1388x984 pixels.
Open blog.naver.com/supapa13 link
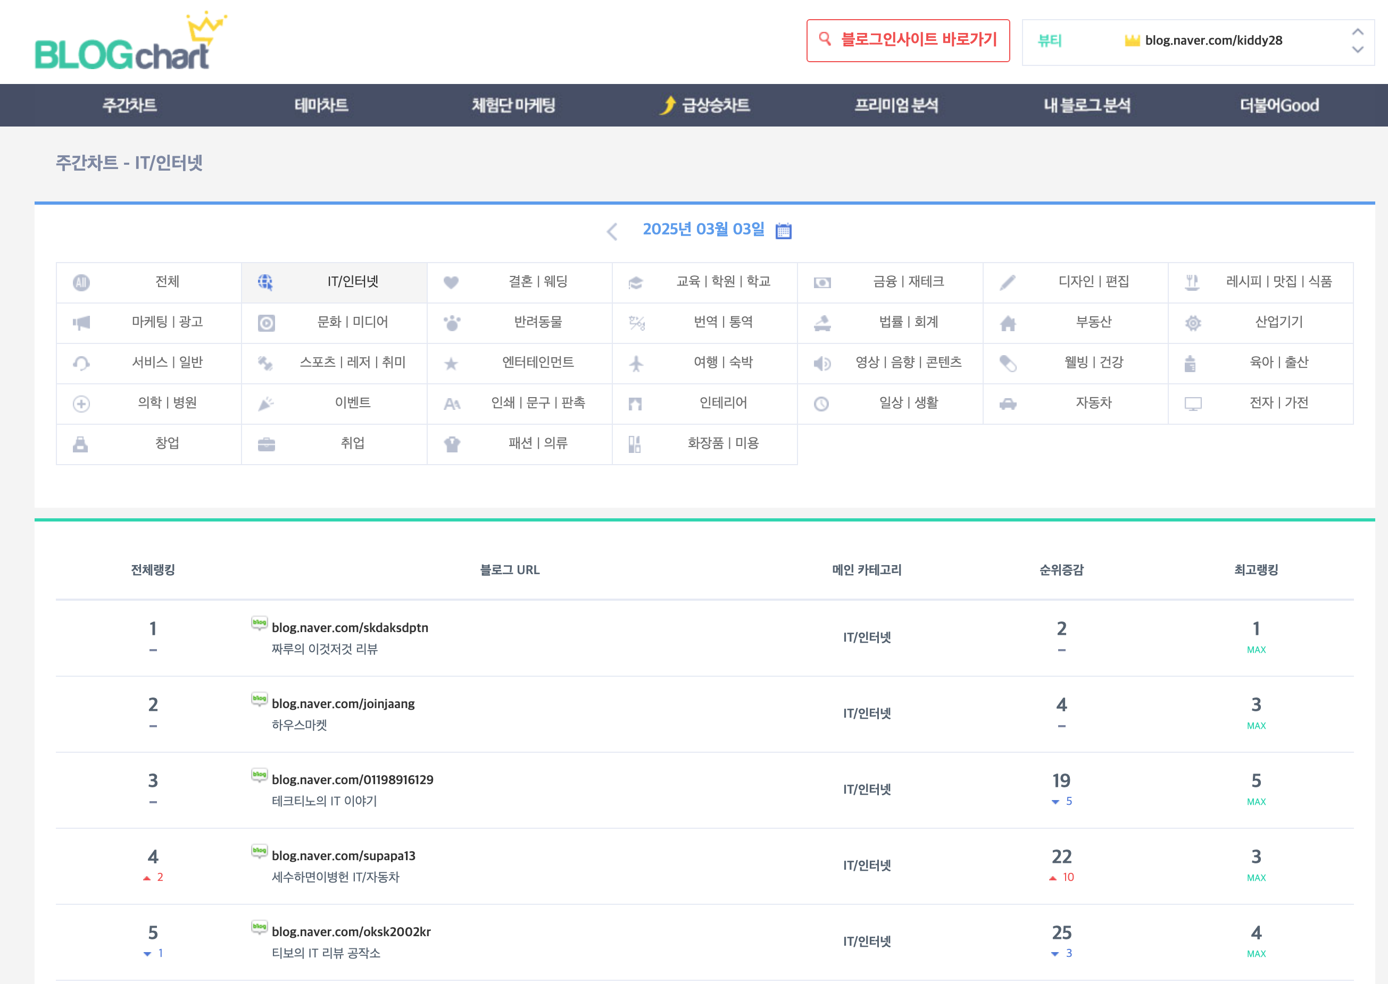[343, 855]
